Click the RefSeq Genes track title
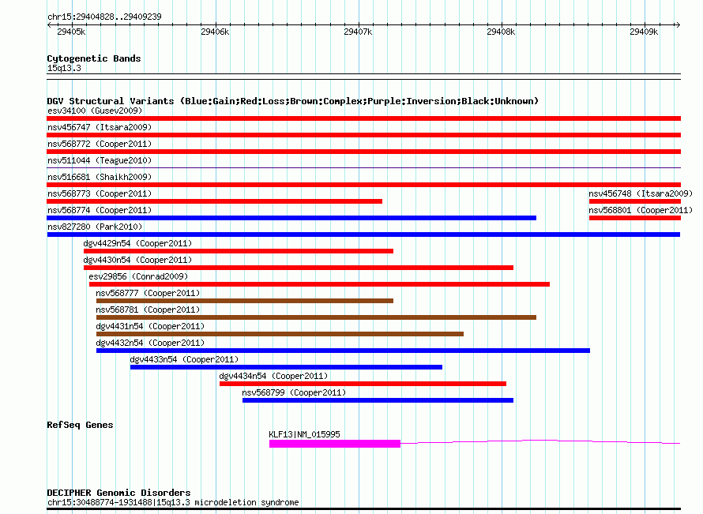Viewport: 703px width, 514px height. tap(80, 425)
